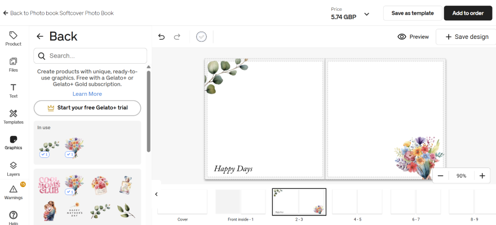The width and height of the screenshot is (496, 225).
Task: Select in-use flower bouquet graphic
Action: point(74,148)
